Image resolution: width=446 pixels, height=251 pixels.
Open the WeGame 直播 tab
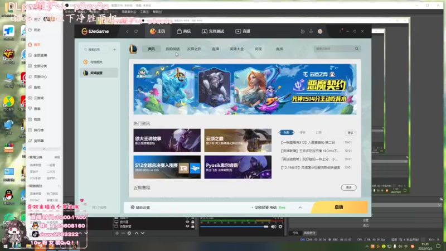pyautogui.click(x=243, y=31)
